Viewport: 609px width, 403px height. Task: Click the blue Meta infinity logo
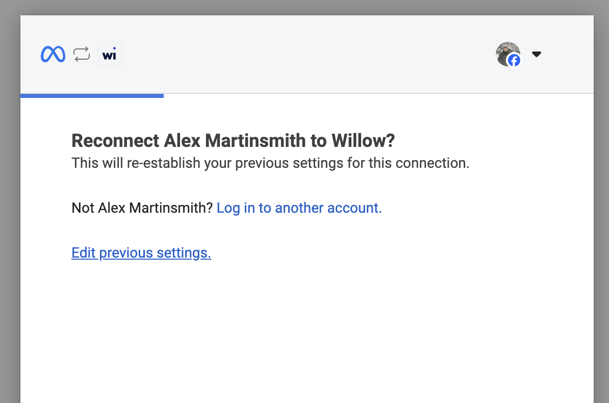tap(53, 54)
